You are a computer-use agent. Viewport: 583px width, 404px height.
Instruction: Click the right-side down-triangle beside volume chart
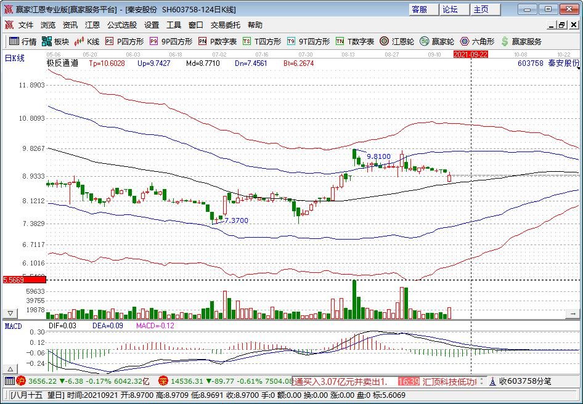coord(574,313)
